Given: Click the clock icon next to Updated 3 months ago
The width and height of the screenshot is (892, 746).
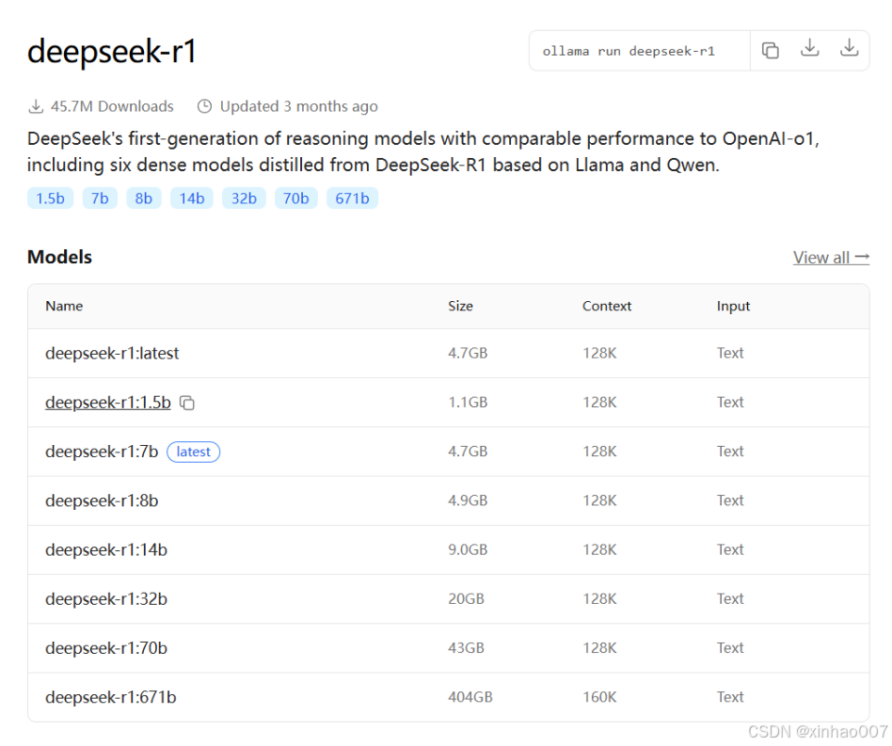Looking at the screenshot, I should click(204, 105).
